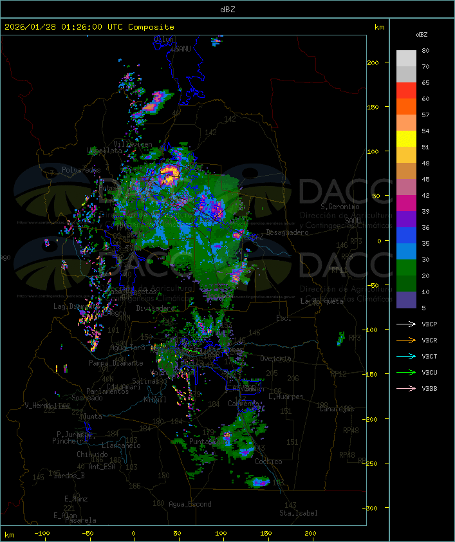Image resolution: width=455 pixels, height=542 pixels.
Task: Click the Pasarela place label
Action: [x=80, y=520]
